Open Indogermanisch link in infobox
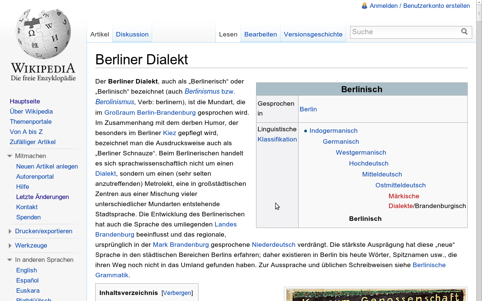482x301 pixels. click(334, 131)
